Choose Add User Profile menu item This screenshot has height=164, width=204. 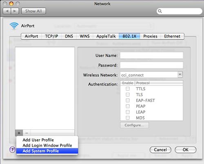coord(47,140)
